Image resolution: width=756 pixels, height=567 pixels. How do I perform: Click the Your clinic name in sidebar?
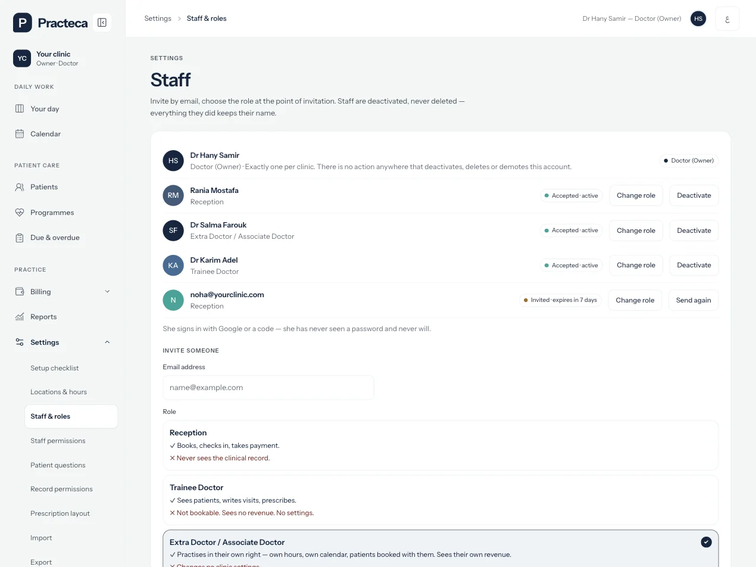[54, 54]
